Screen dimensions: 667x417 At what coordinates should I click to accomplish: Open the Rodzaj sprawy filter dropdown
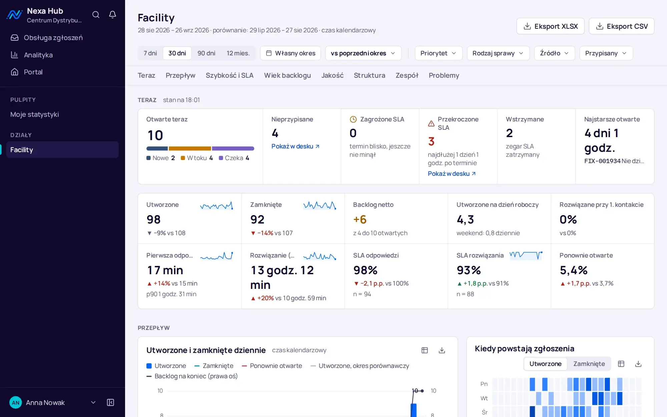pos(498,53)
